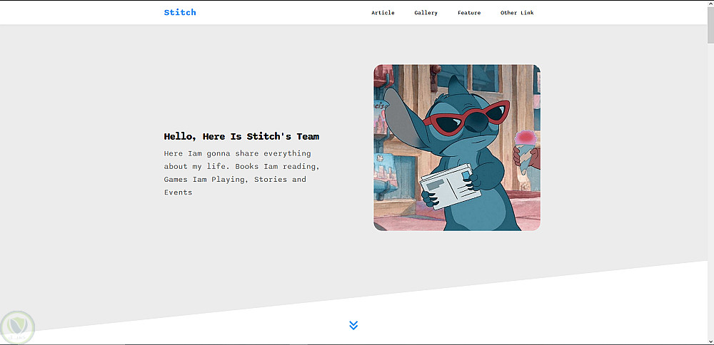Select the Other Link nav item

(x=517, y=13)
